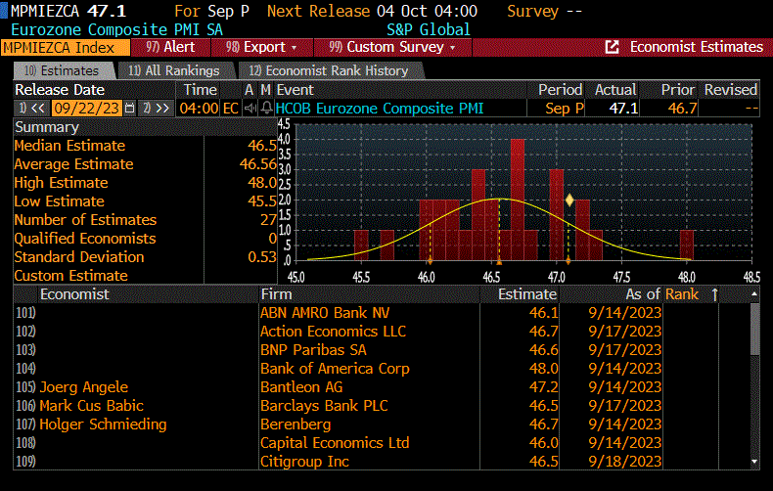The width and height of the screenshot is (773, 491).
Task: Sort by the As of column
Action: point(643,294)
